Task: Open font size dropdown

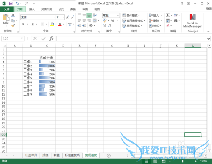Action: [x=63, y=17]
